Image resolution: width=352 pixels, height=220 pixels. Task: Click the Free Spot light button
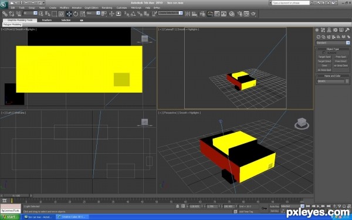(x=340, y=57)
